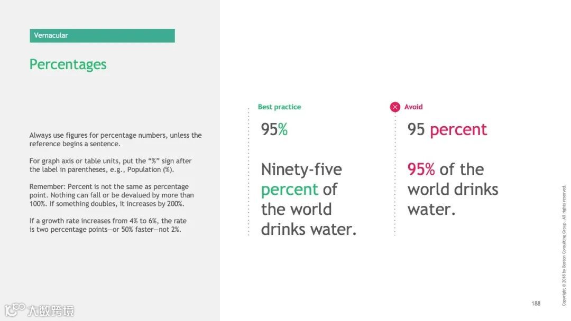Screen dimensions: 571x321
Task: Click the Always use figures paragraph
Action: tap(115, 139)
